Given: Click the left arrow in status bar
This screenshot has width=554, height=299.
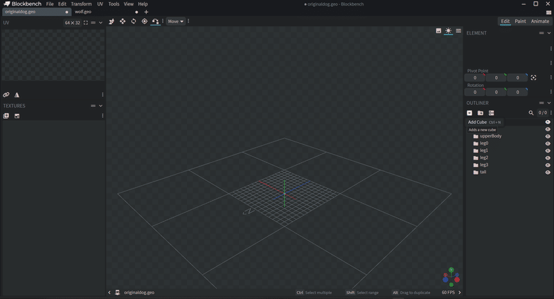Looking at the screenshot, I should (x=109, y=292).
